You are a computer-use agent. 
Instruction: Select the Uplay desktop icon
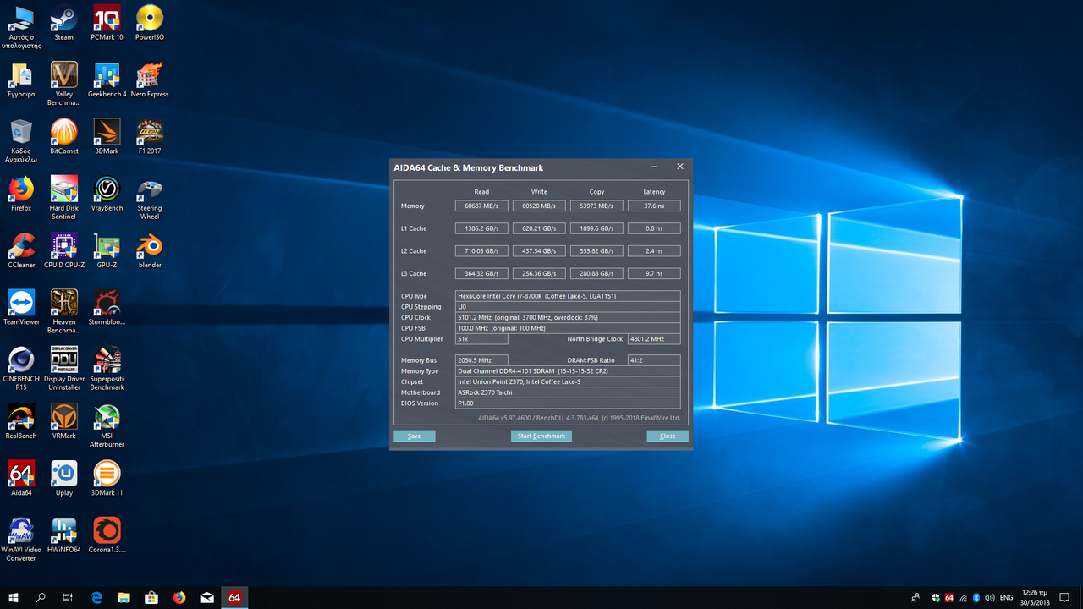click(x=64, y=478)
